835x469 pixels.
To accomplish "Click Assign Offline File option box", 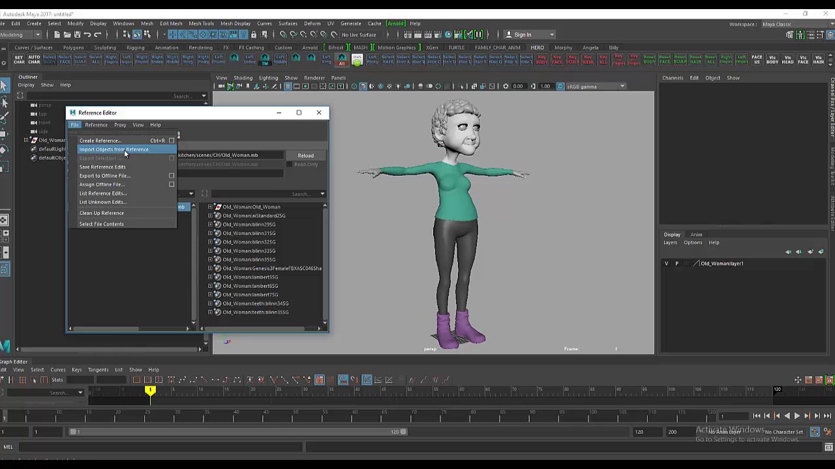I will 172,184.
